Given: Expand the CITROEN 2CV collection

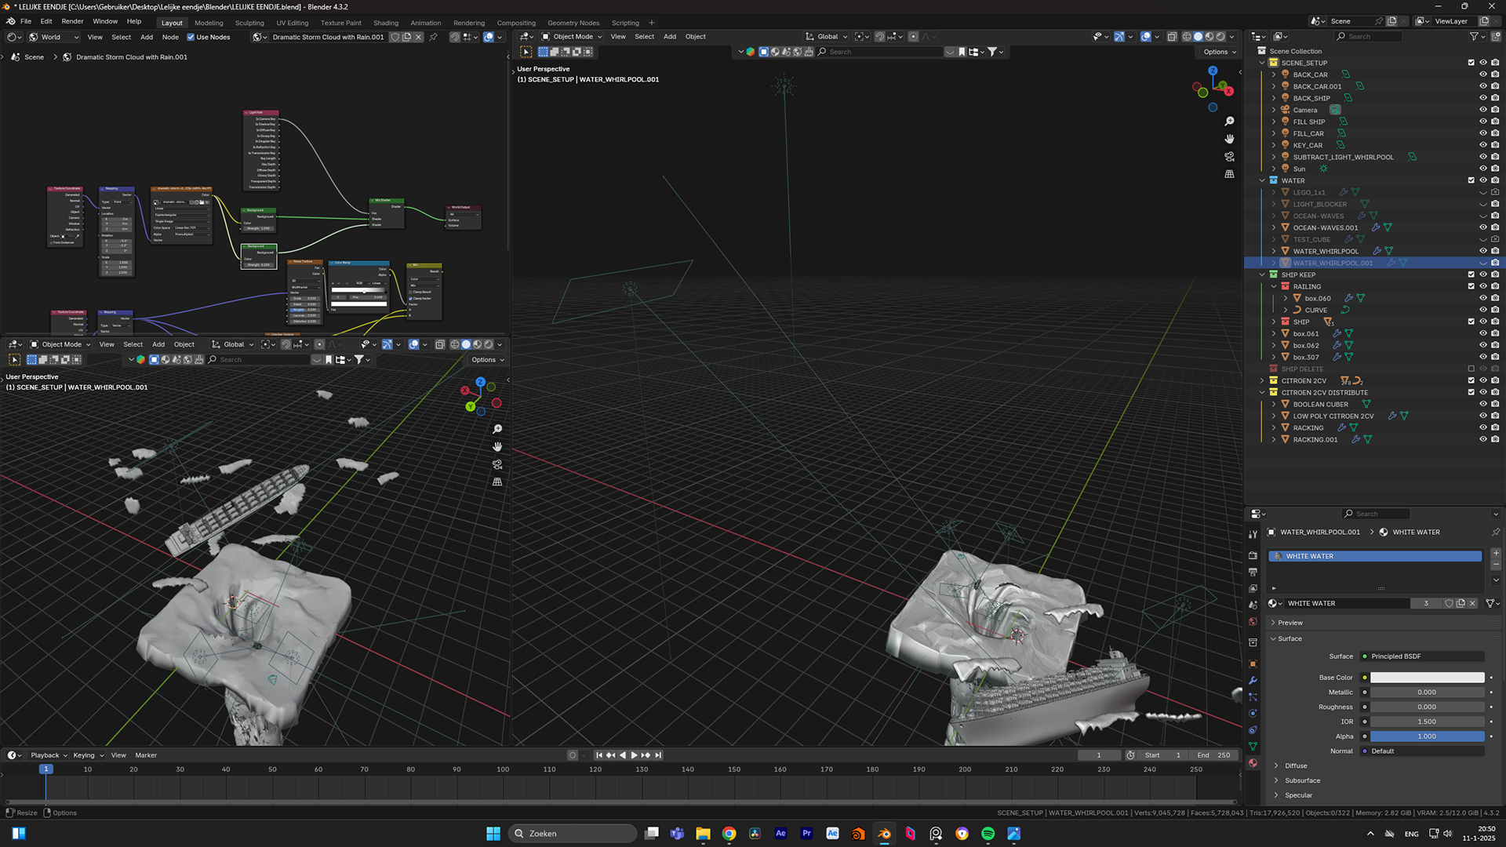Looking at the screenshot, I should tap(1262, 380).
